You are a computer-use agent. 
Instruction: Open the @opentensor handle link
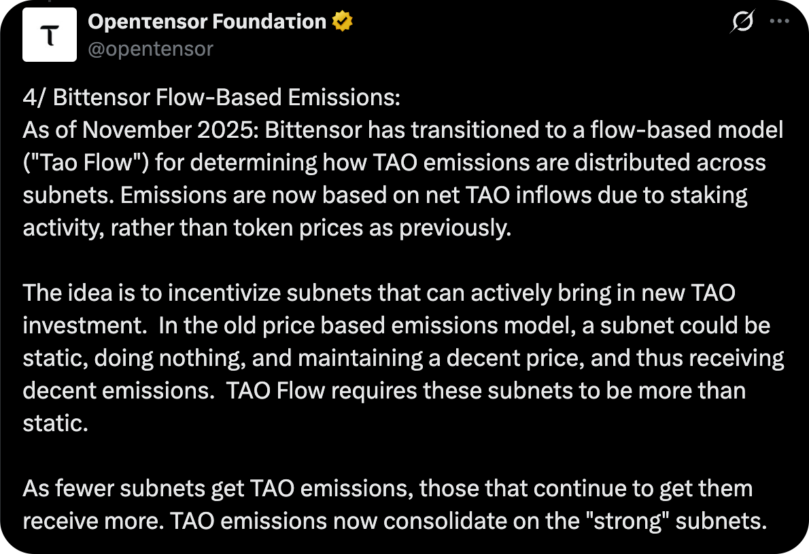150,49
